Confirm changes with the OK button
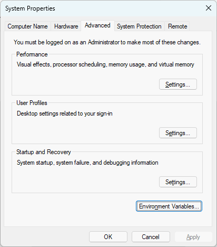Image resolution: width=217 pixels, height=247 pixels. [108, 237]
